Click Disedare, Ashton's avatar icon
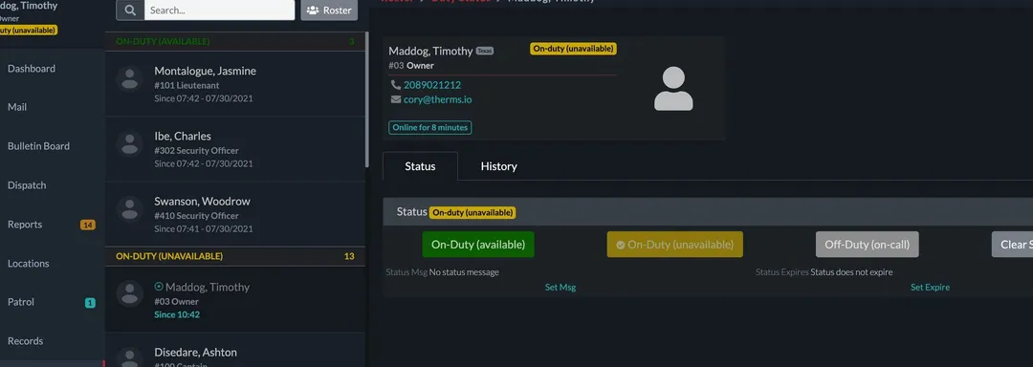 pos(130,357)
